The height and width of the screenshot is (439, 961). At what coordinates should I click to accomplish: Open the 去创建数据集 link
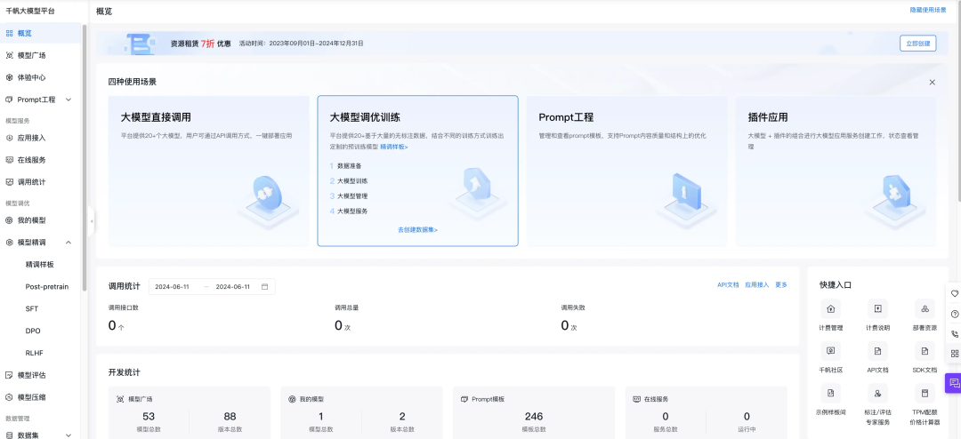click(x=417, y=229)
